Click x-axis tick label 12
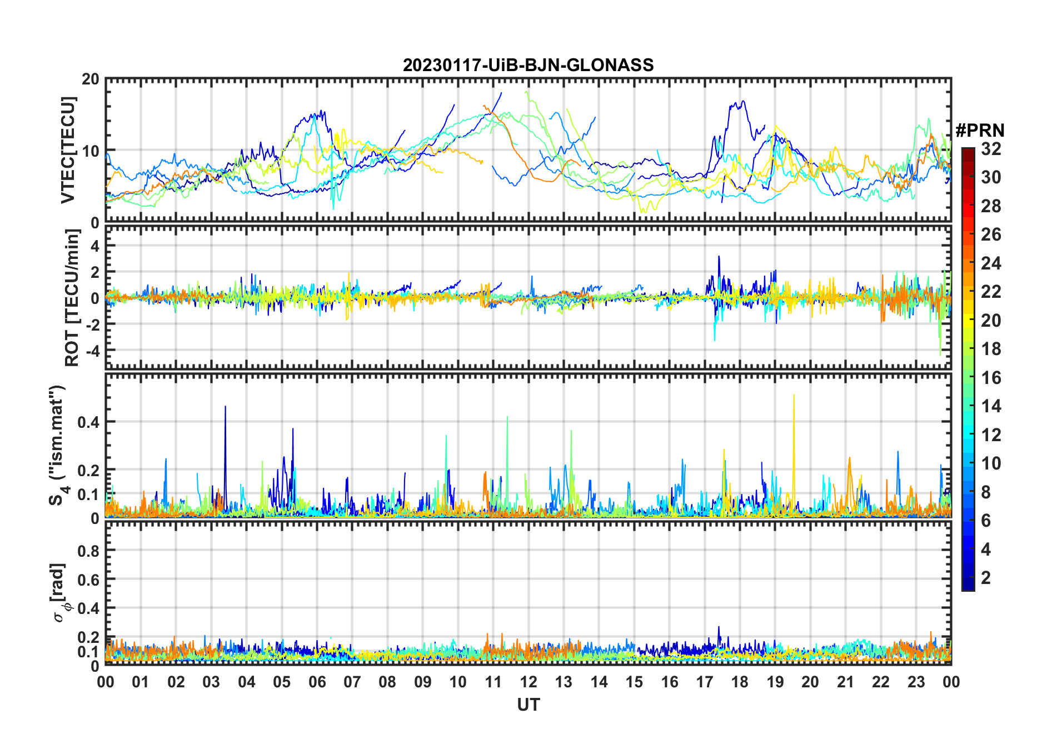Screen dimensions: 1057x739 (528, 682)
